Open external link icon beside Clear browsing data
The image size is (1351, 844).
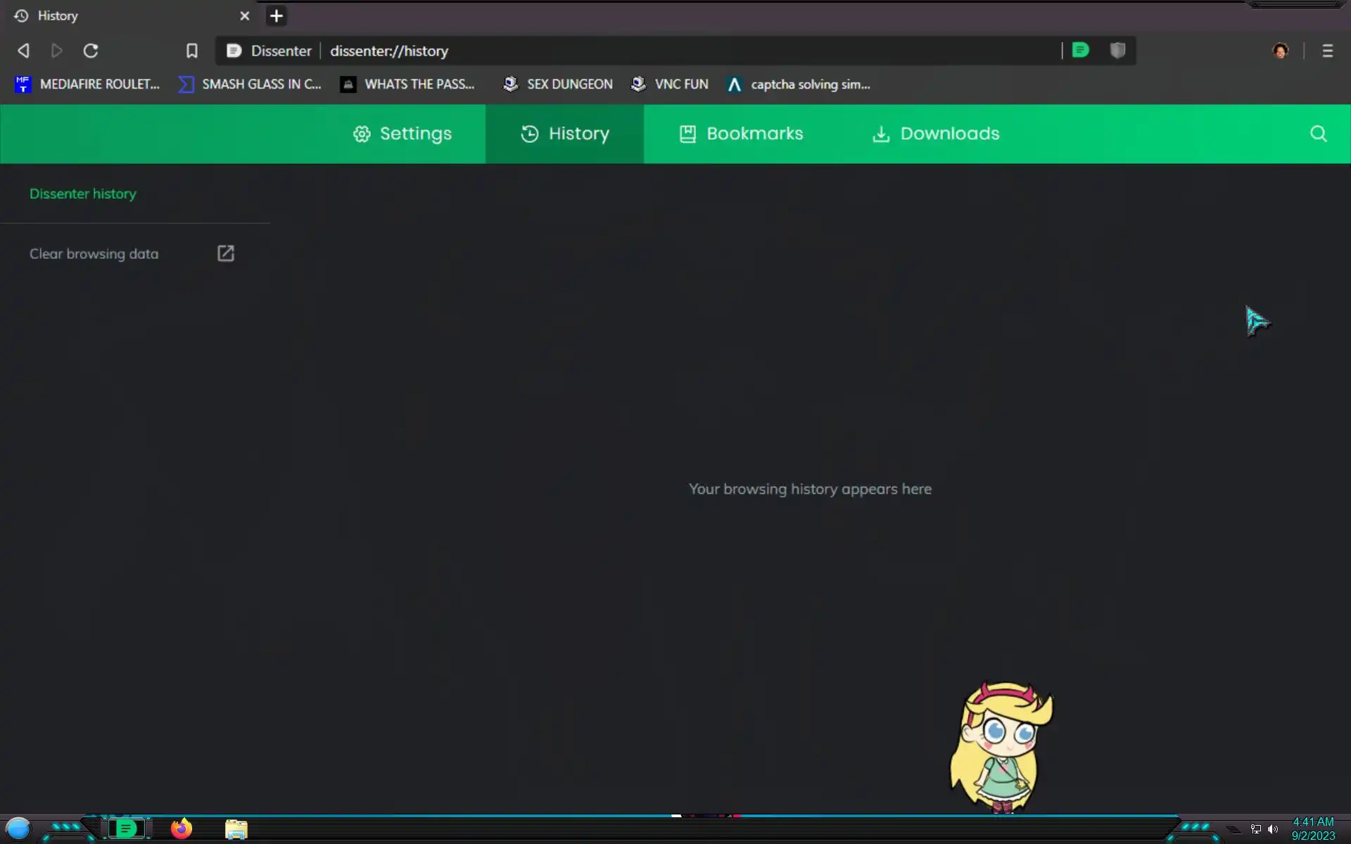pos(225,253)
